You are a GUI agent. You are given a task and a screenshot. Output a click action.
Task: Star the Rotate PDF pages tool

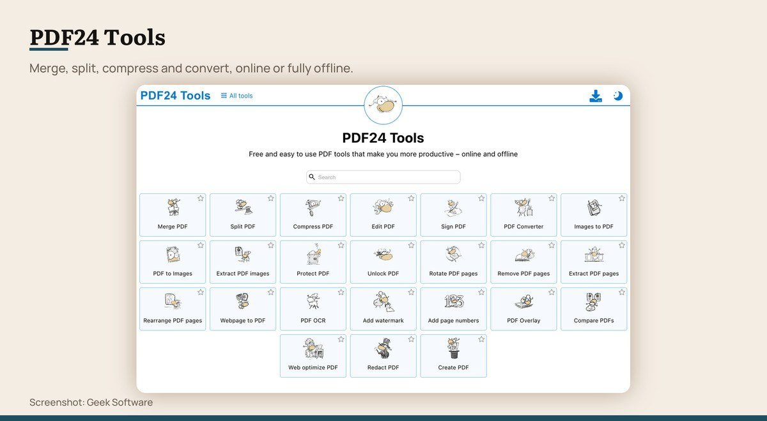pyautogui.click(x=481, y=245)
